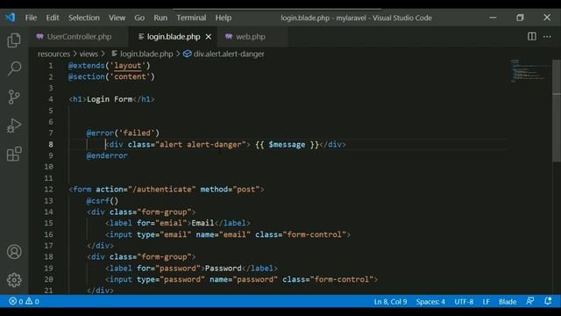Click $message variable in code
This screenshot has height=316, width=561.
(287, 144)
